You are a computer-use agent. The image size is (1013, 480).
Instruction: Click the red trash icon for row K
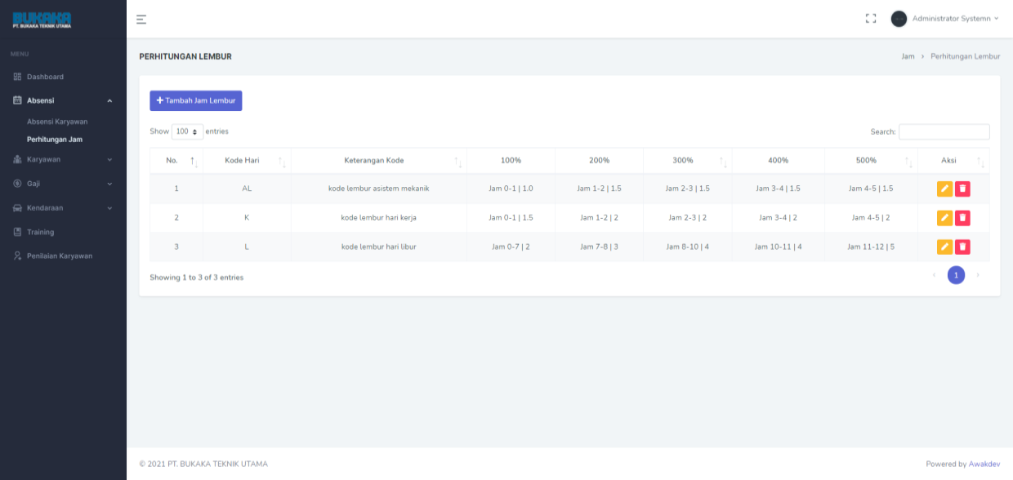pos(962,218)
